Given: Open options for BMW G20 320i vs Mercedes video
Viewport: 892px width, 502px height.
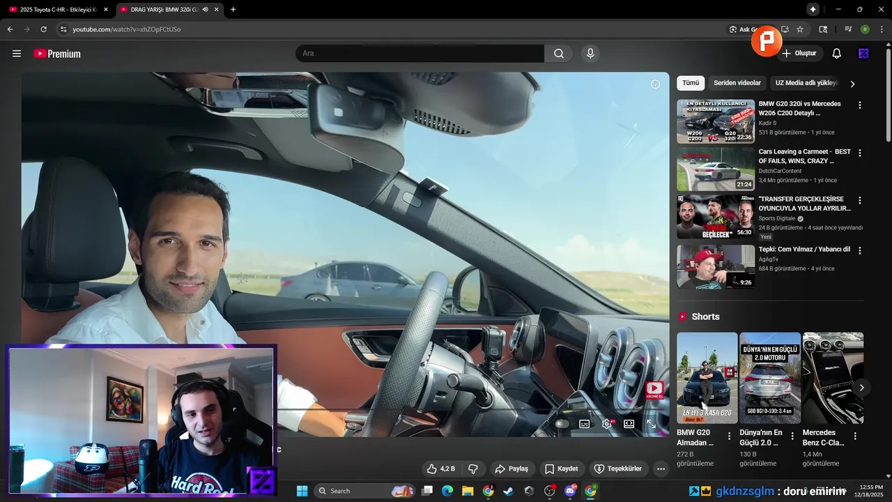Looking at the screenshot, I should pyautogui.click(x=859, y=105).
